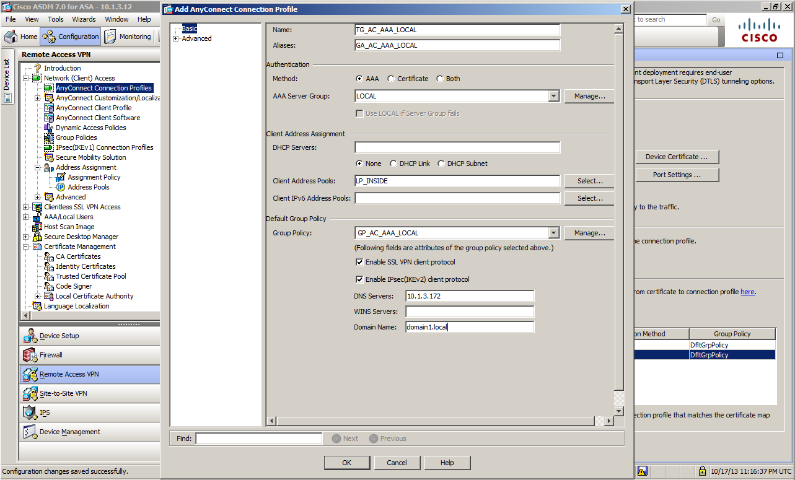This screenshot has height=480, width=795.
Task: Expand AnyConnect Customization/Localization node
Action: coord(37,98)
